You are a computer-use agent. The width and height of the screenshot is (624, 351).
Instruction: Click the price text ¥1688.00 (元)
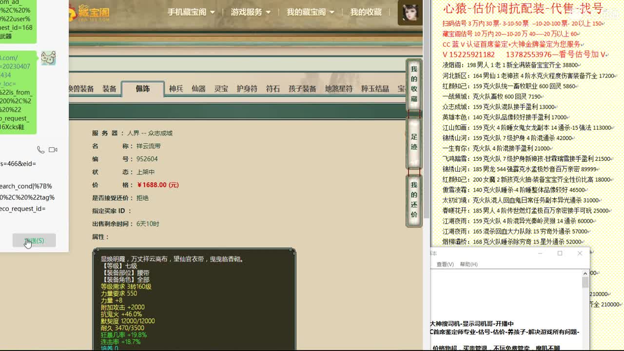[x=158, y=185]
